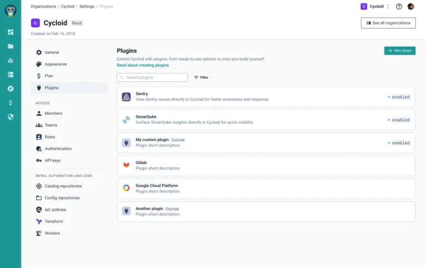The width and height of the screenshot is (425, 268).
Task: Click the New plugin button
Action: pyautogui.click(x=400, y=50)
